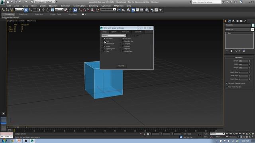Viewport: 255px width, 143px height.
Task: Uncheck the Grid Points snap checkbox
Action: (x=104, y=39)
